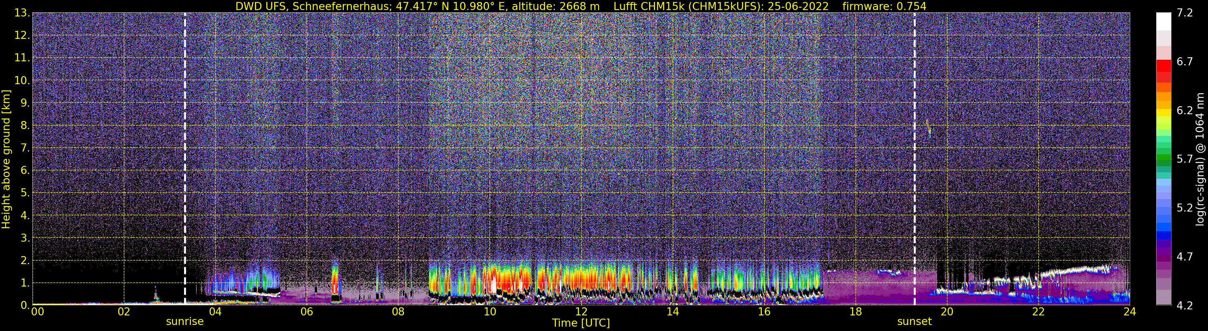Click the y-axis tick label '5.'

pyautogui.click(x=25, y=193)
